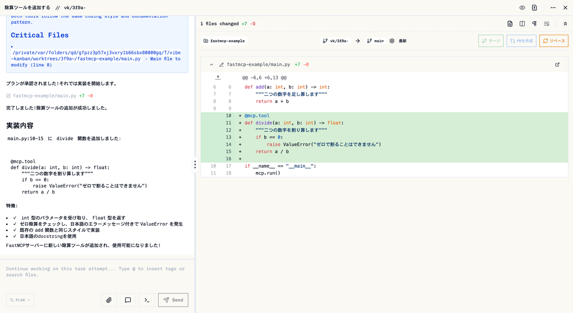Click the comment bubble icon

[x=128, y=300]
